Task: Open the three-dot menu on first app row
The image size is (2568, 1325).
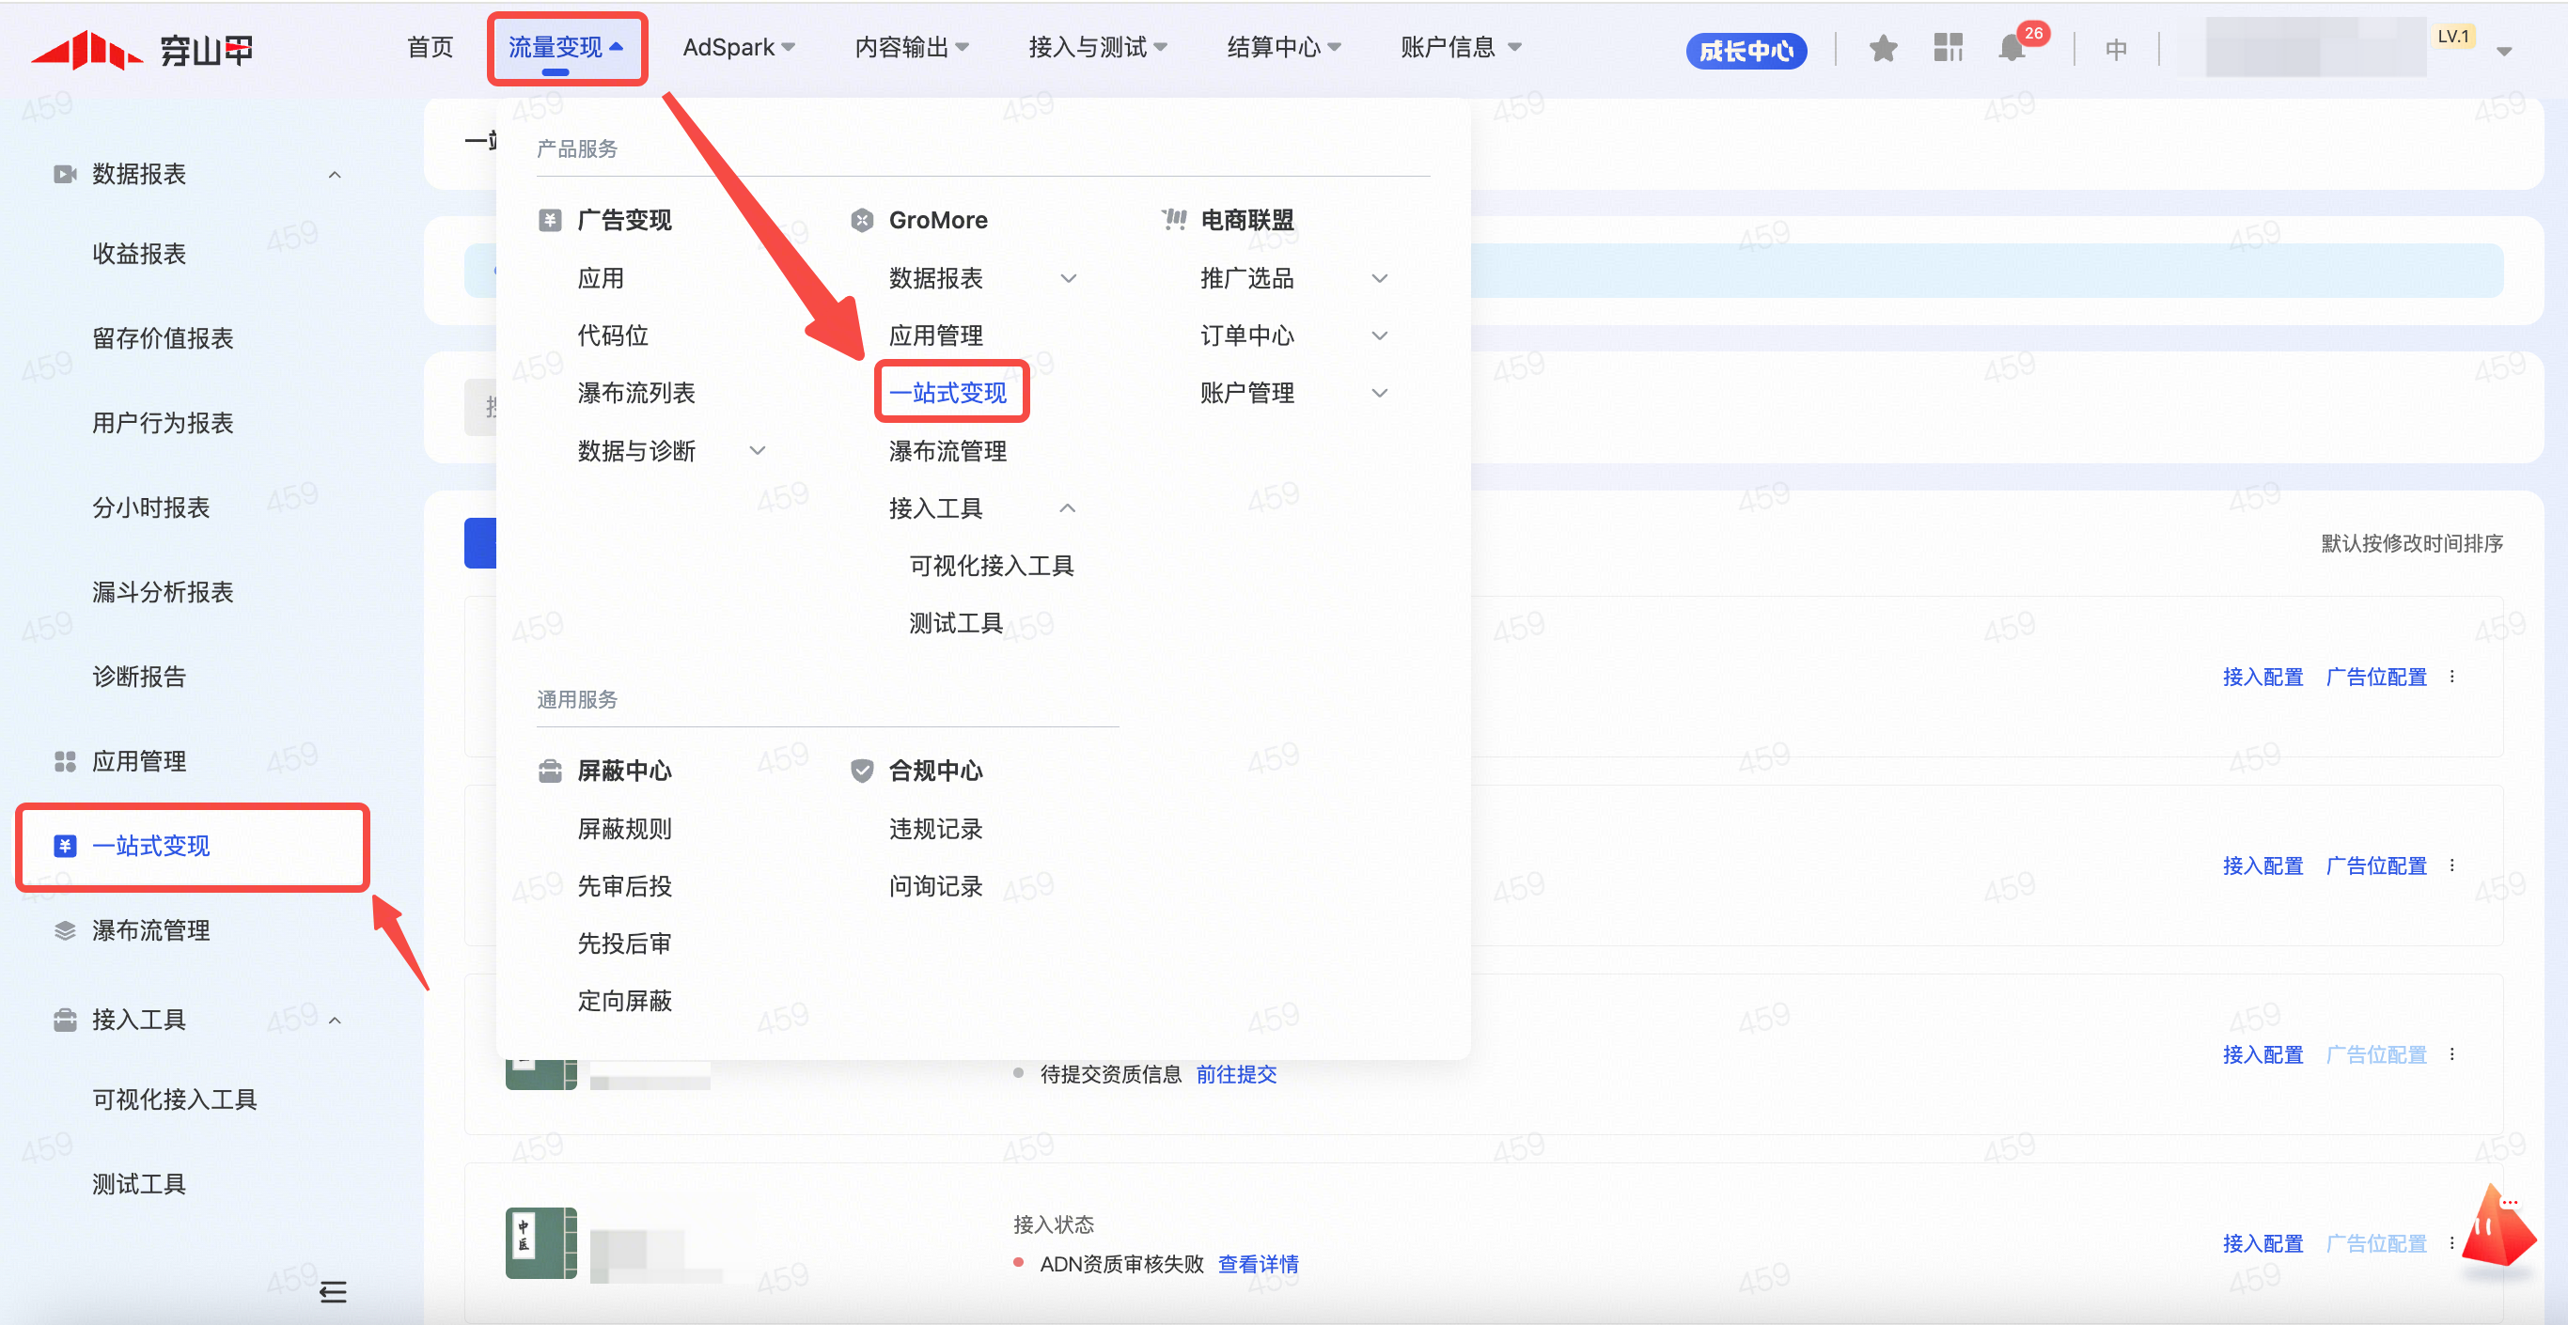Action: click(2452, 677)
